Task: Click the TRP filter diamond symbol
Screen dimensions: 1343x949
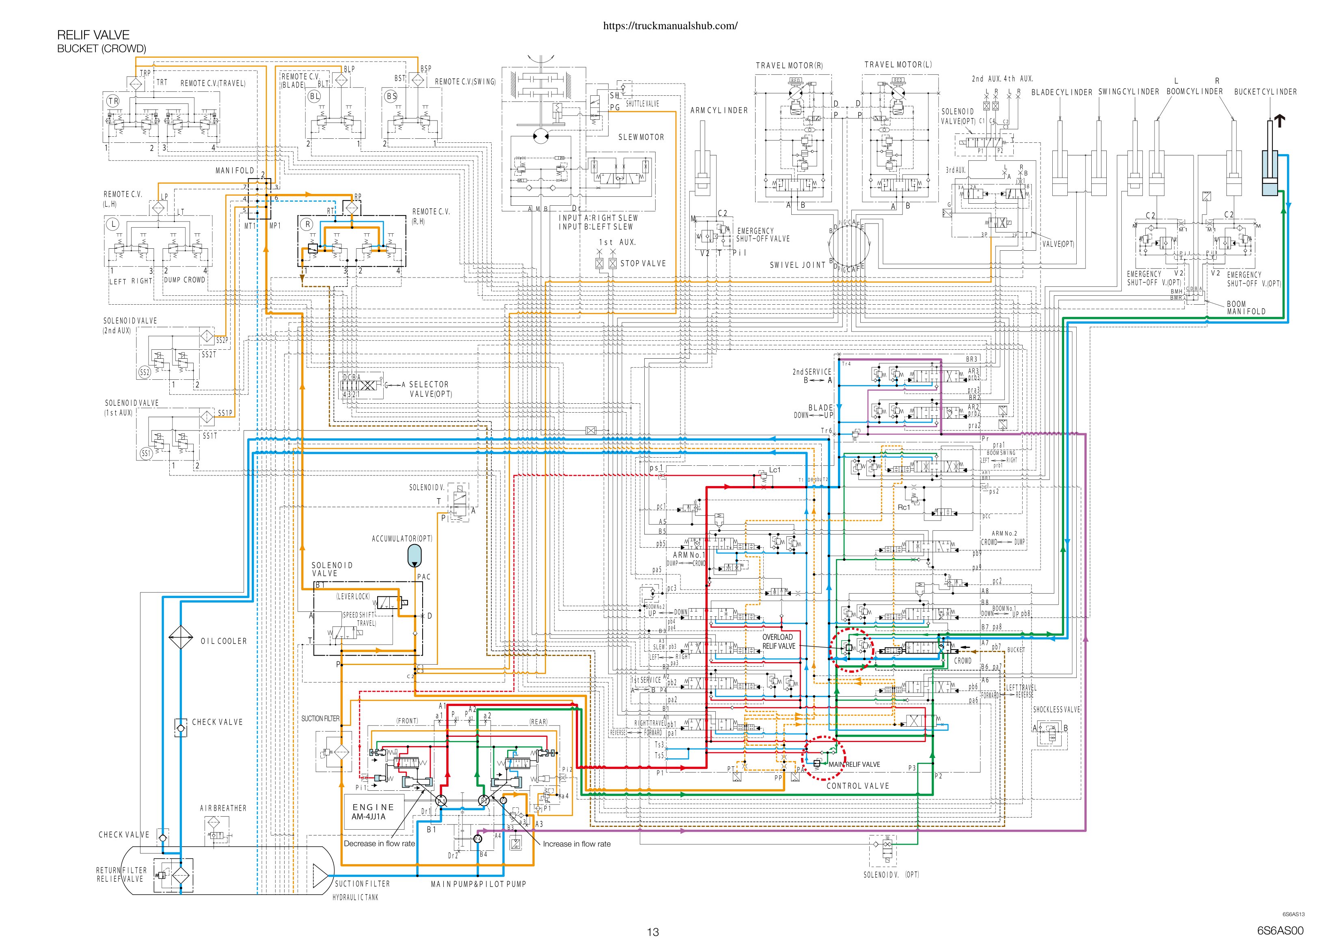Action: [x=135, y=84]
